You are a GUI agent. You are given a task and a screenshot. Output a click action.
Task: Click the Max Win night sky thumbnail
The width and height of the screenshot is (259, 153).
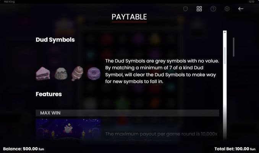(x=68, y=129)
